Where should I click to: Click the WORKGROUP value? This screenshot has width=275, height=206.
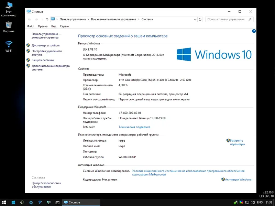click(x=127, y=157)
